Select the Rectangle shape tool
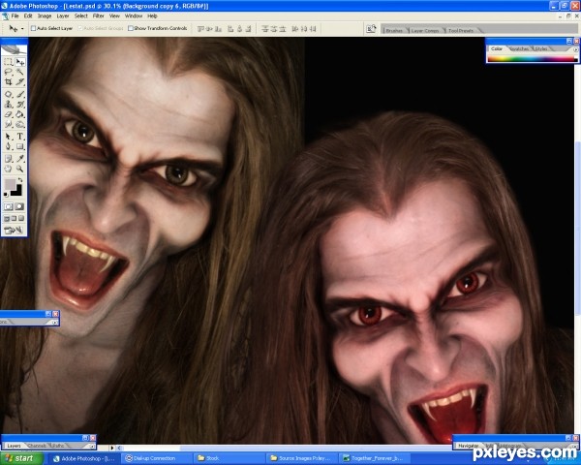The height and width of the screenshot is (465, 581). [20, 146]
